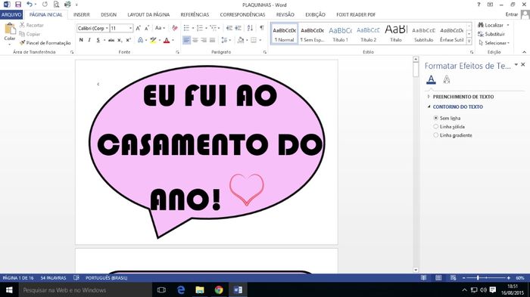
Task: Apply subscript x₂ formatting
Action: [x=120, y=40]
